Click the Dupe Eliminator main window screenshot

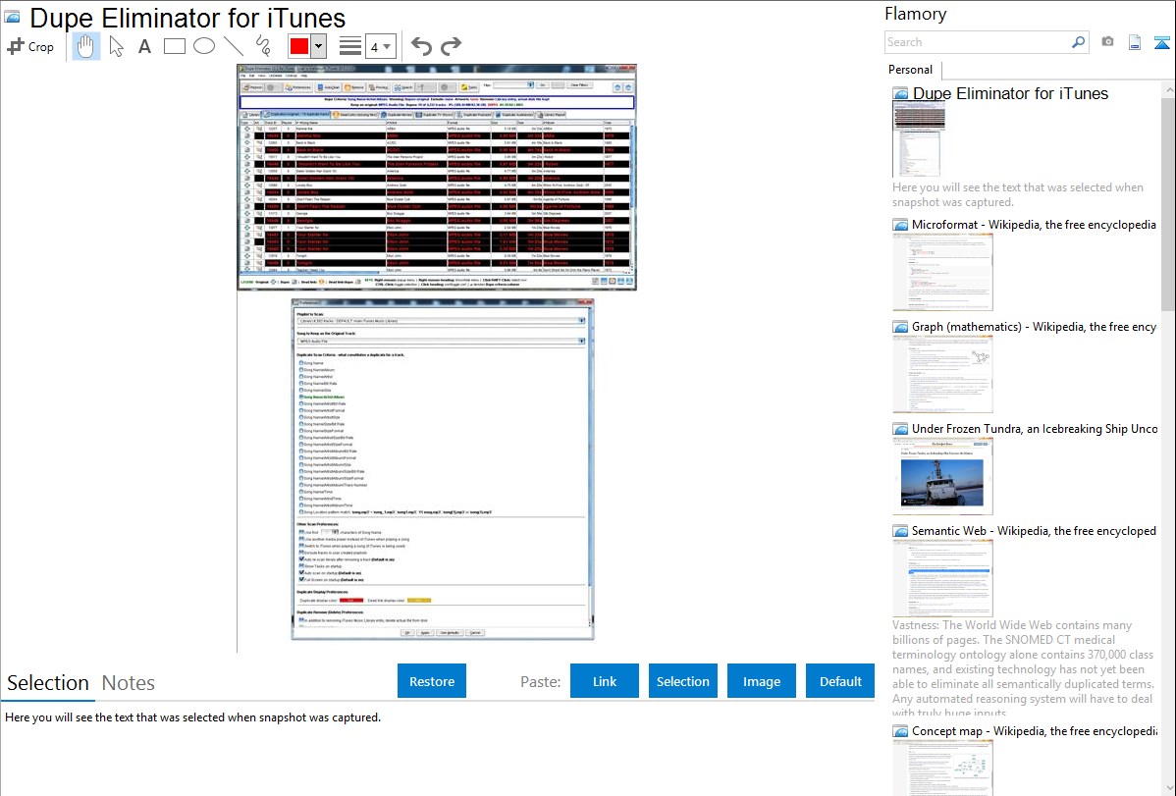tap(437, 177)
